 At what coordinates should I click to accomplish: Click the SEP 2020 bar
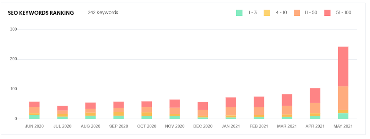click(x=119, y=110)
